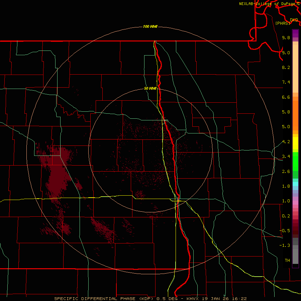This screenshot has height=301, width=301.
Task: Click the TH label on the color scale
Action: point(287,261)
